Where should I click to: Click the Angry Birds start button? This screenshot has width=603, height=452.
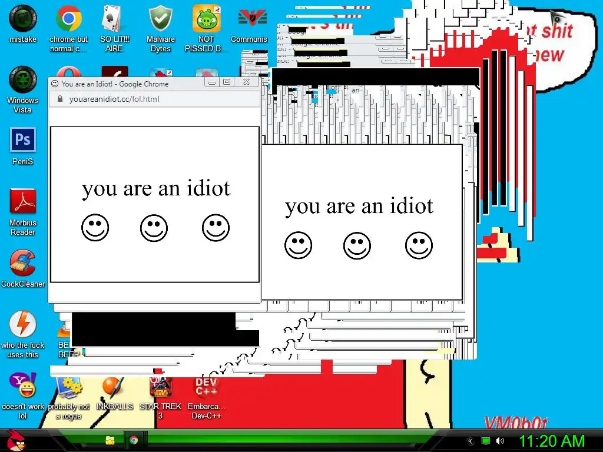pyautogui.click(x=17, y=441)
